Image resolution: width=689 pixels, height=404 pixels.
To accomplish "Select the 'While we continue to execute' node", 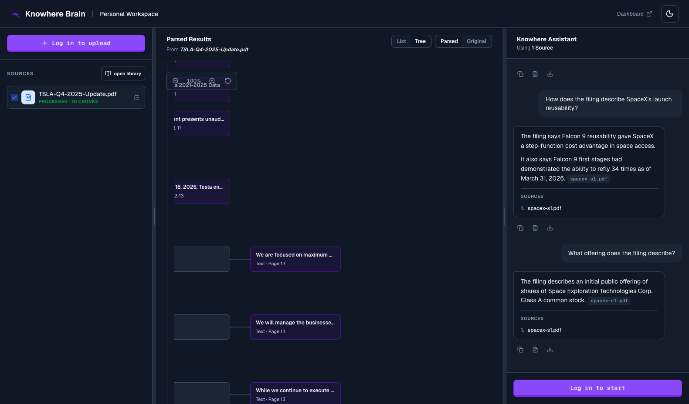I will (295, 393).
